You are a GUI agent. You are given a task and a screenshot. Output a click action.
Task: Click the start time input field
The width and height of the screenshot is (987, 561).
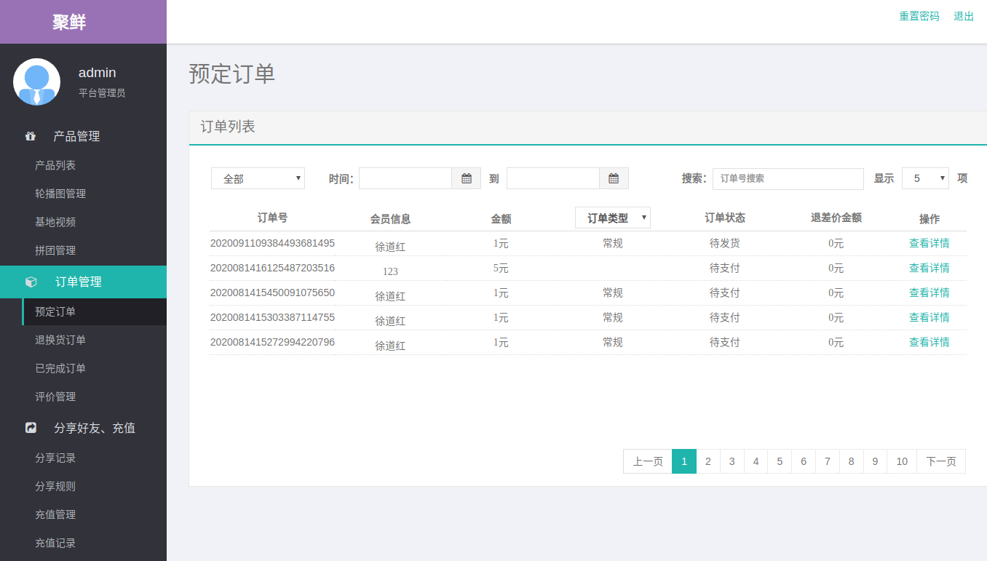[x=405, y=178]
